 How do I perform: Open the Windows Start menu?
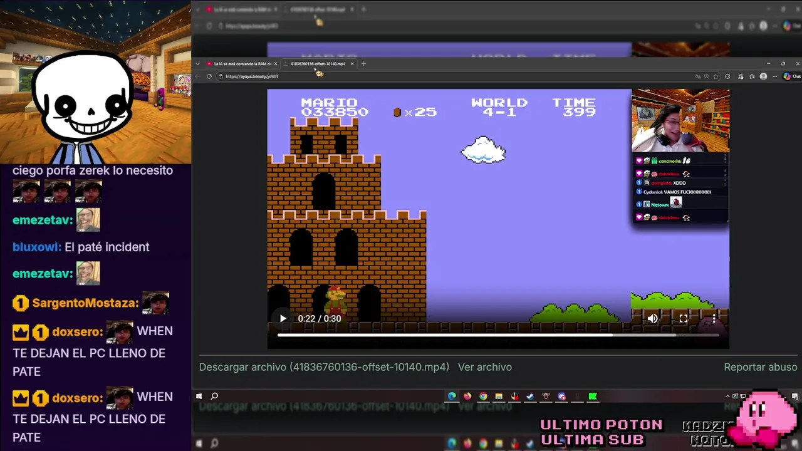(x=199, y=396)
